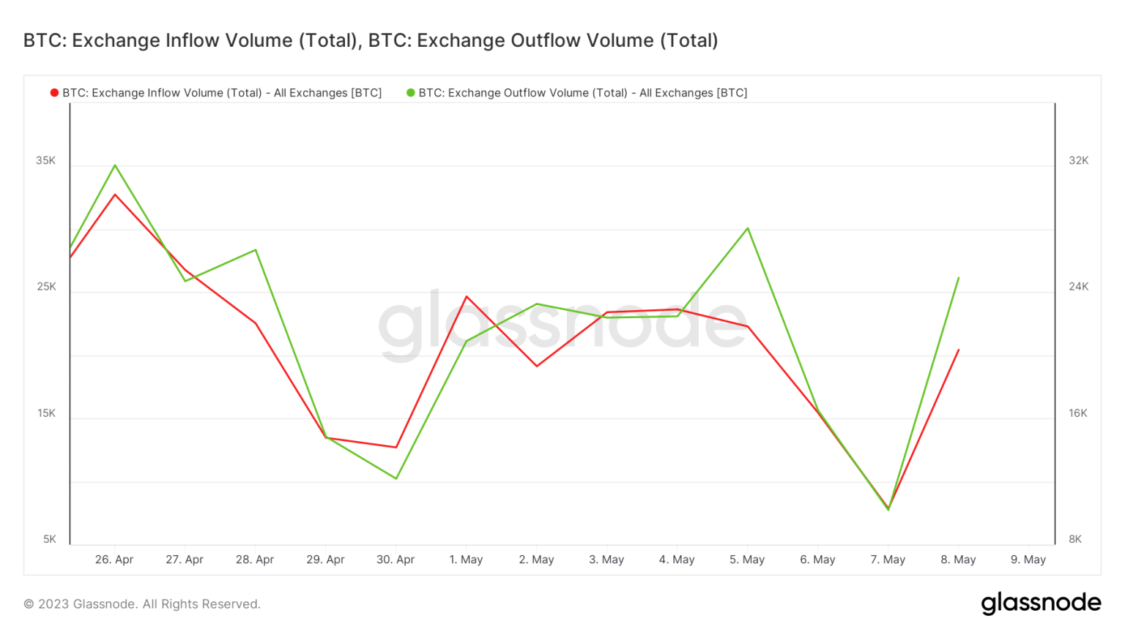Click the red line endpoint on 8. May
The height and width of the screenshot is (632, 1125).
click(x=959, y=350)
